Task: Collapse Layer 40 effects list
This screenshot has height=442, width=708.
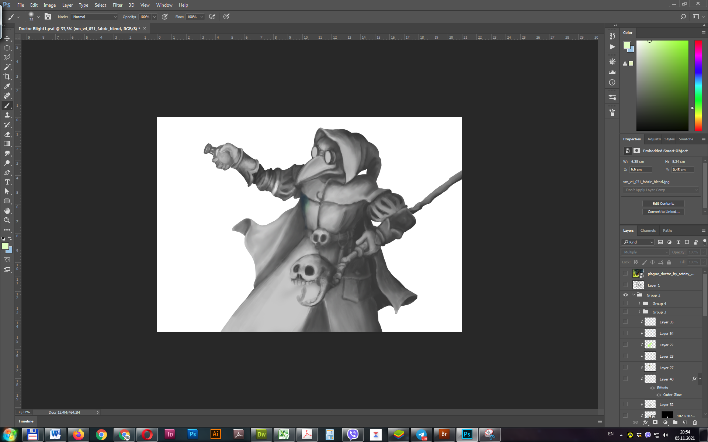Action: click(700, 379)
